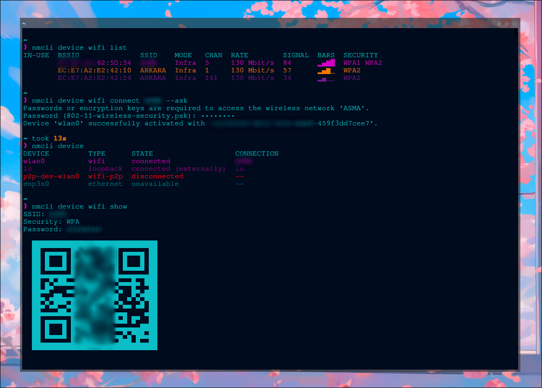This screenshot has height=388, width=542.
Task: Select the connected state of wlan0
Action: [x=150, y=160]
